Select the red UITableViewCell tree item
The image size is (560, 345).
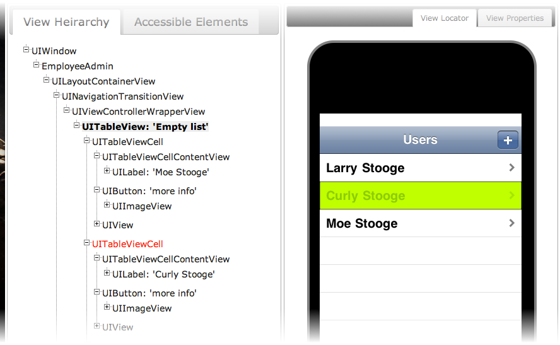click(127, 244)
